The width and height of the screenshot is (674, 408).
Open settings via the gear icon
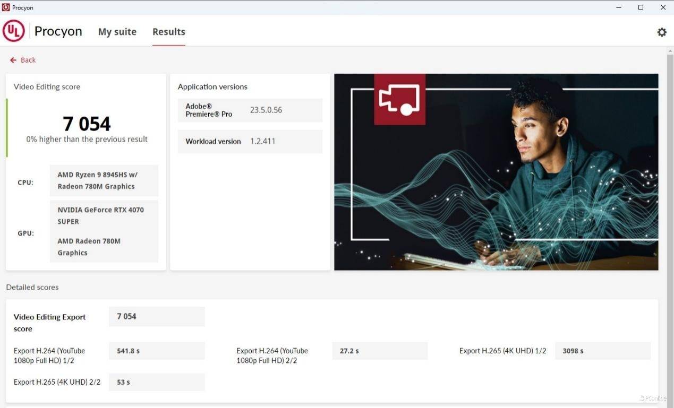661,32
